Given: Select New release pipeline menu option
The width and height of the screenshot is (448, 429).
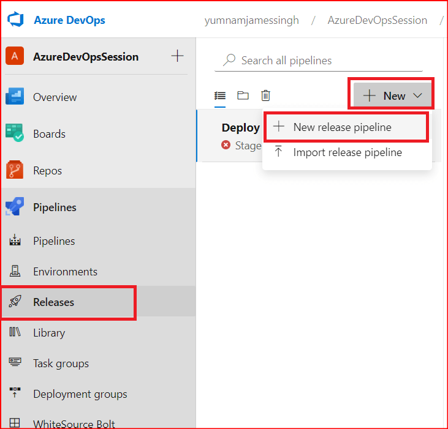Looking at the screenshot, I should pyautogui.click(x=342, y=127).
